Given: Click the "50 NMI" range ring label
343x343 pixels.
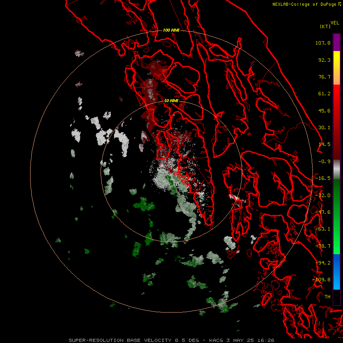Looking at the screenshot, I should [171, 101].
